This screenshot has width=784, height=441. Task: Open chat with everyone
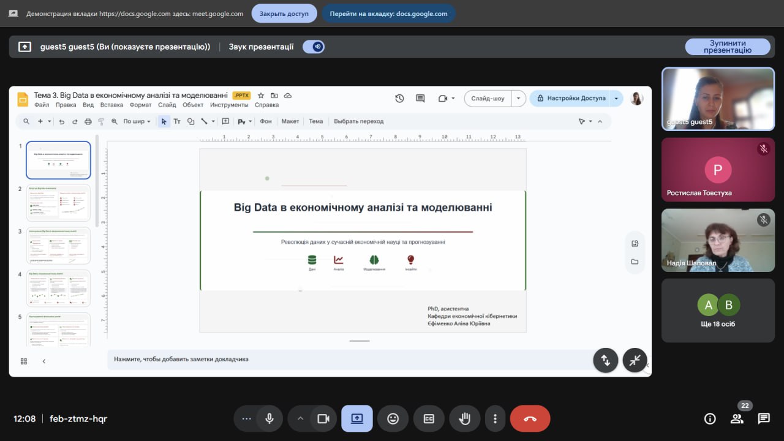(763, 419)
